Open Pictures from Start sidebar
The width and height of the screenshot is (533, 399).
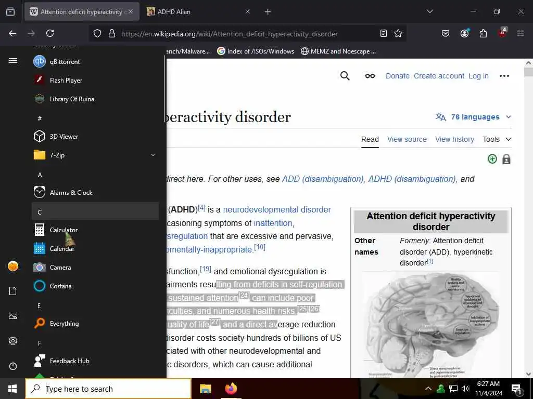13,316
